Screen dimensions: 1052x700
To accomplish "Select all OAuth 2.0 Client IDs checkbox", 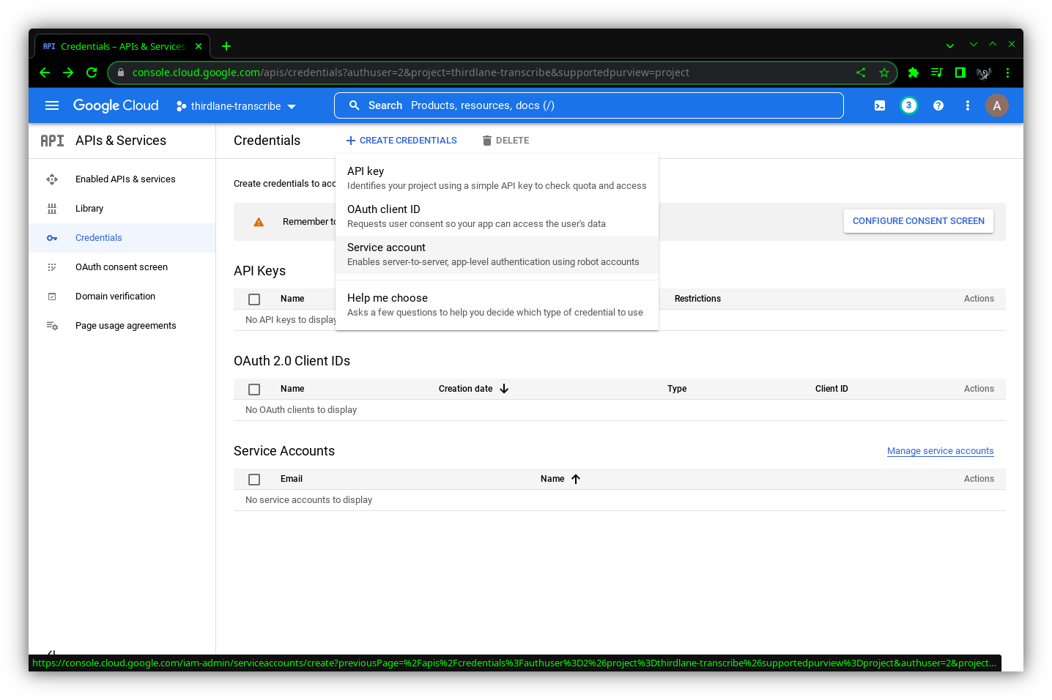I will click(254, 390).
